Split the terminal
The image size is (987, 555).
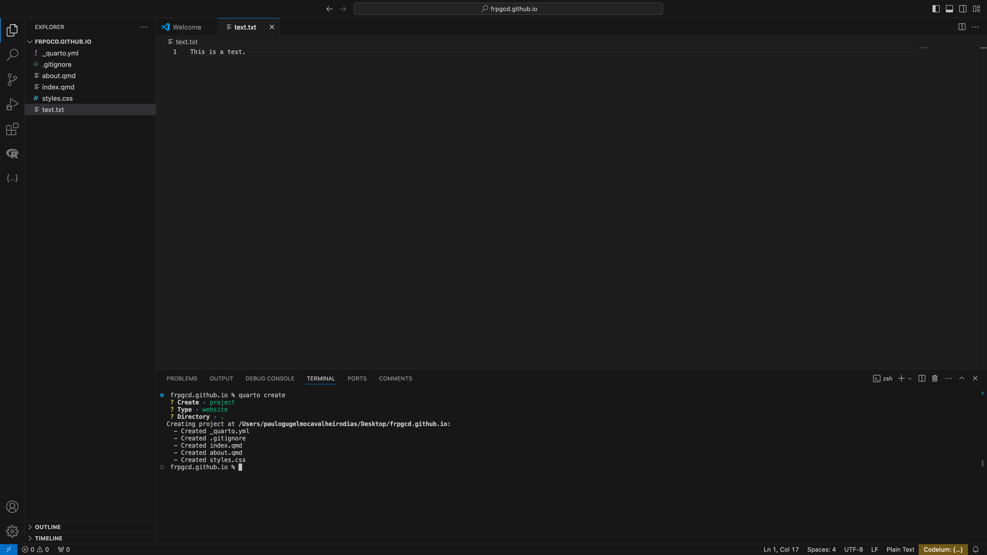pos(922,378)
